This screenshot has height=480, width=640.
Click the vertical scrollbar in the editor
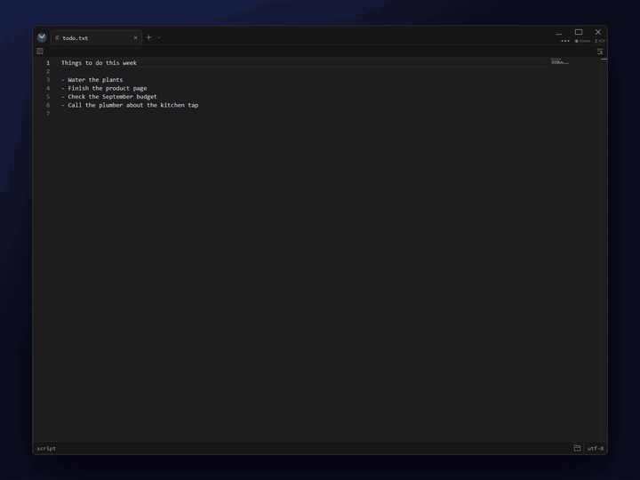tap(604, 249)
